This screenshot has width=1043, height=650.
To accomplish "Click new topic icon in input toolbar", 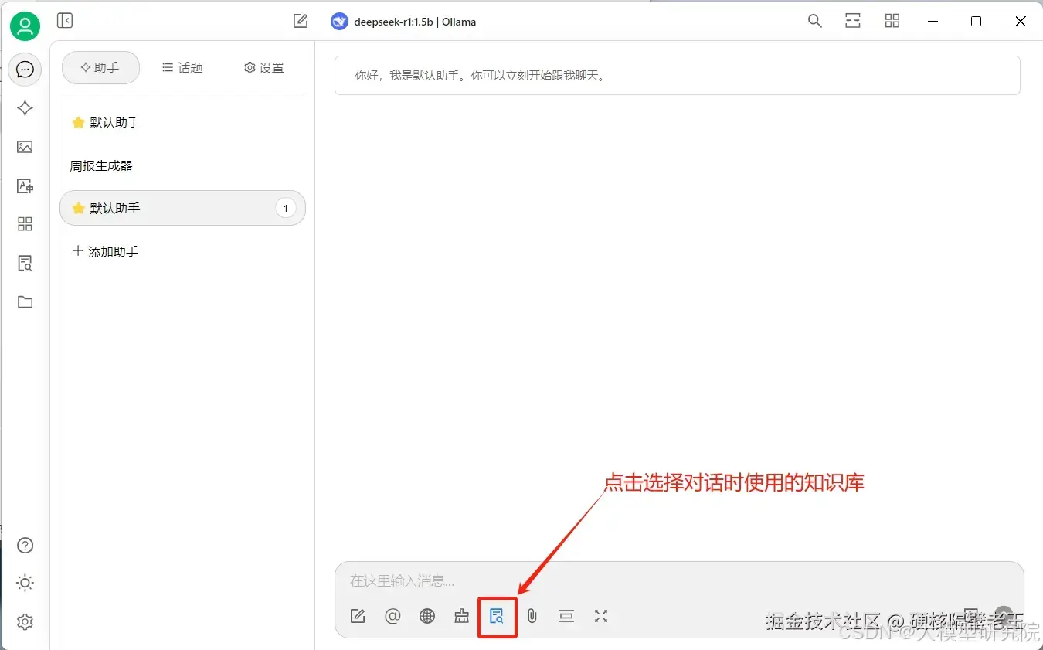I will coord(358,616).
